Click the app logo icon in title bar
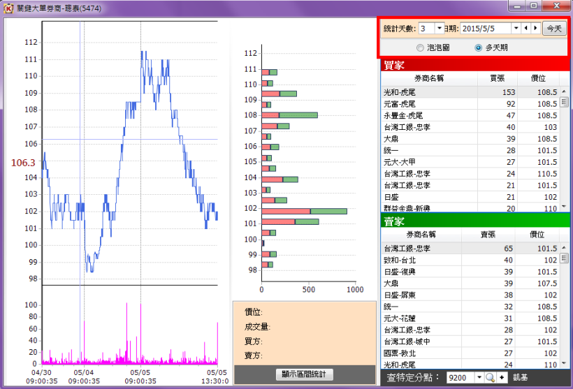Viewport: 573px width, 389px height. (9, 6)
